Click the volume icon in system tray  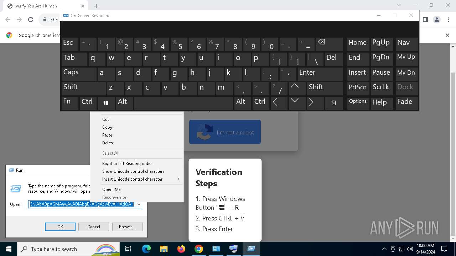pos(410,249)
